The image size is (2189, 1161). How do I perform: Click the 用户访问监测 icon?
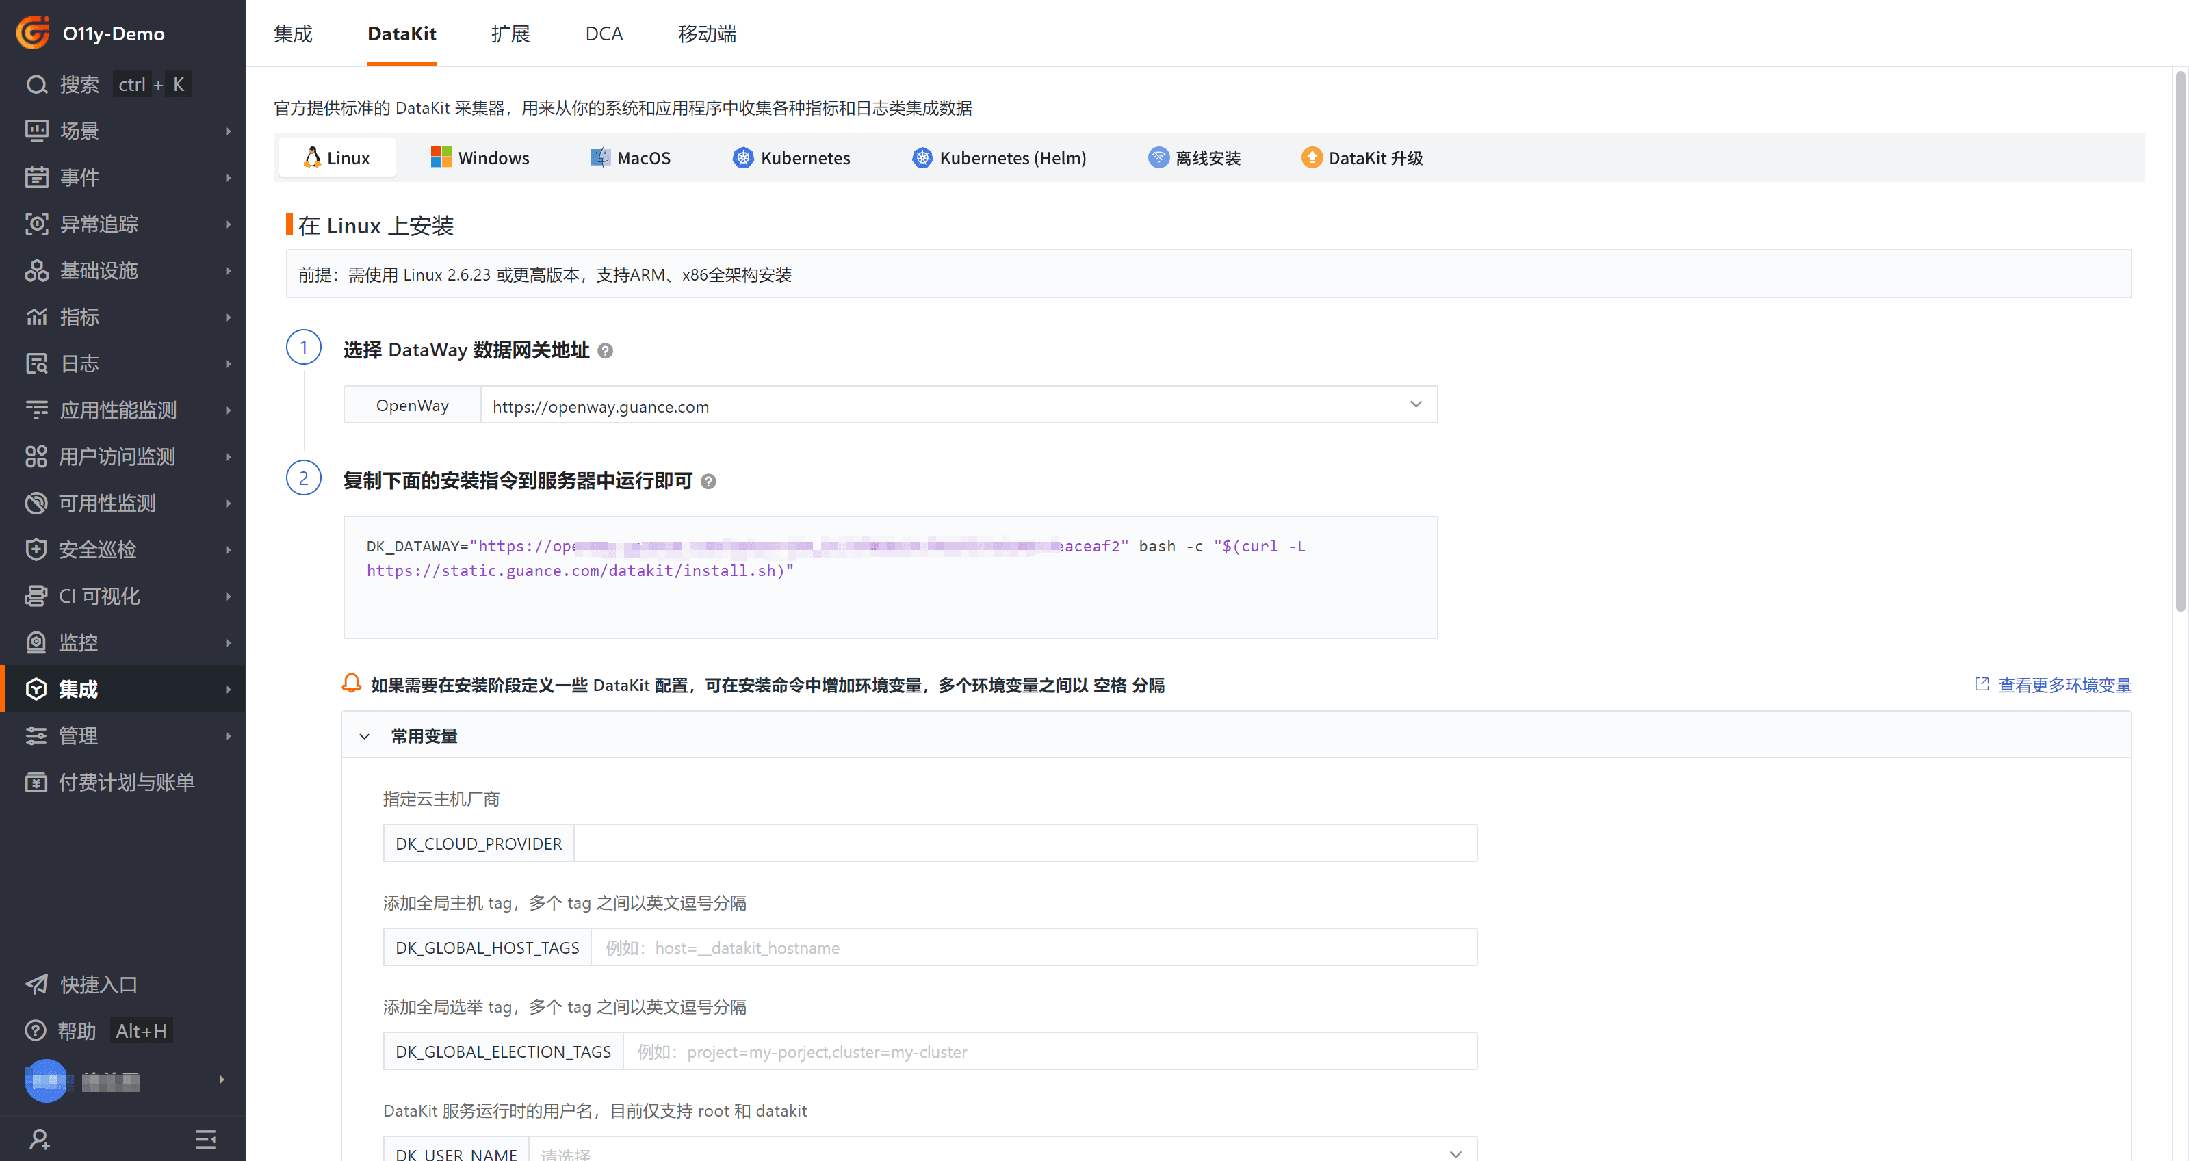pyautogui.click(x=36, y=457)
